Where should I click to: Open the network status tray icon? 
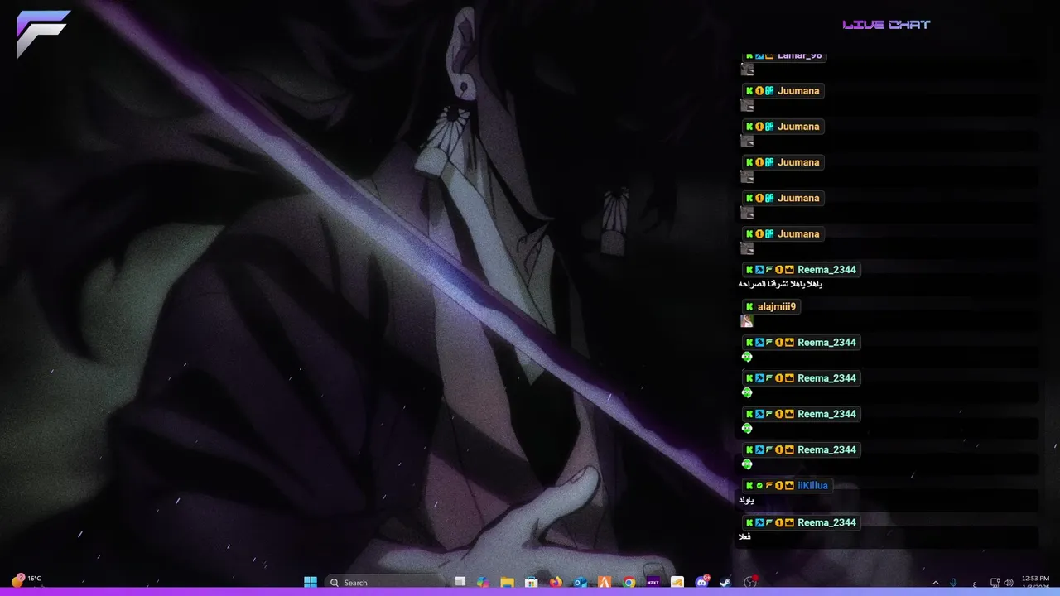coord(995,583)
